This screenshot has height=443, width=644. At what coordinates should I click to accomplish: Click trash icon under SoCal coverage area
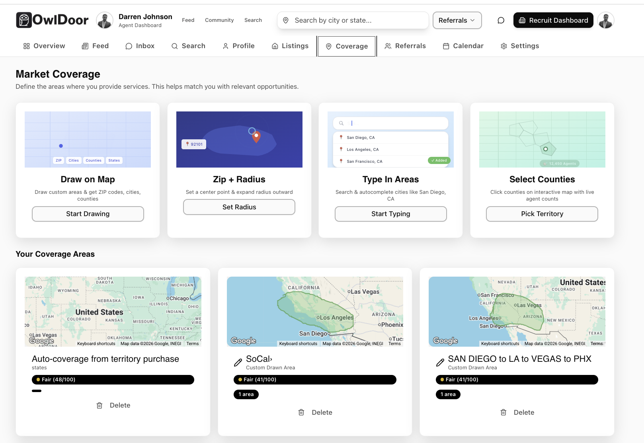301,412
